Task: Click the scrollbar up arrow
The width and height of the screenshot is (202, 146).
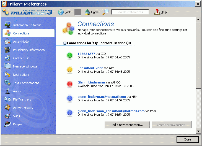Action: click(198, 20)
